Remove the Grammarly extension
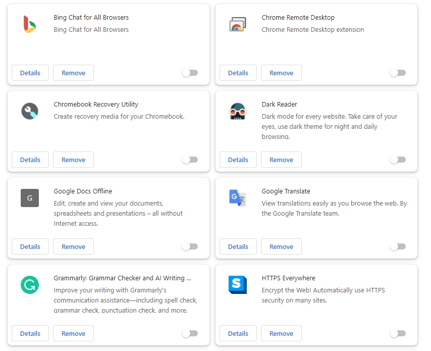This screenshot has height=351, width=431. coord(73,333)
